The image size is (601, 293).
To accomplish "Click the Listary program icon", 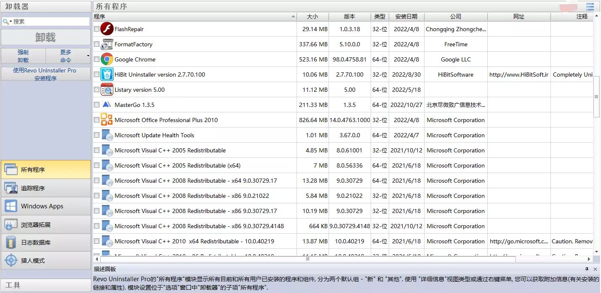I will coord(107,90).
